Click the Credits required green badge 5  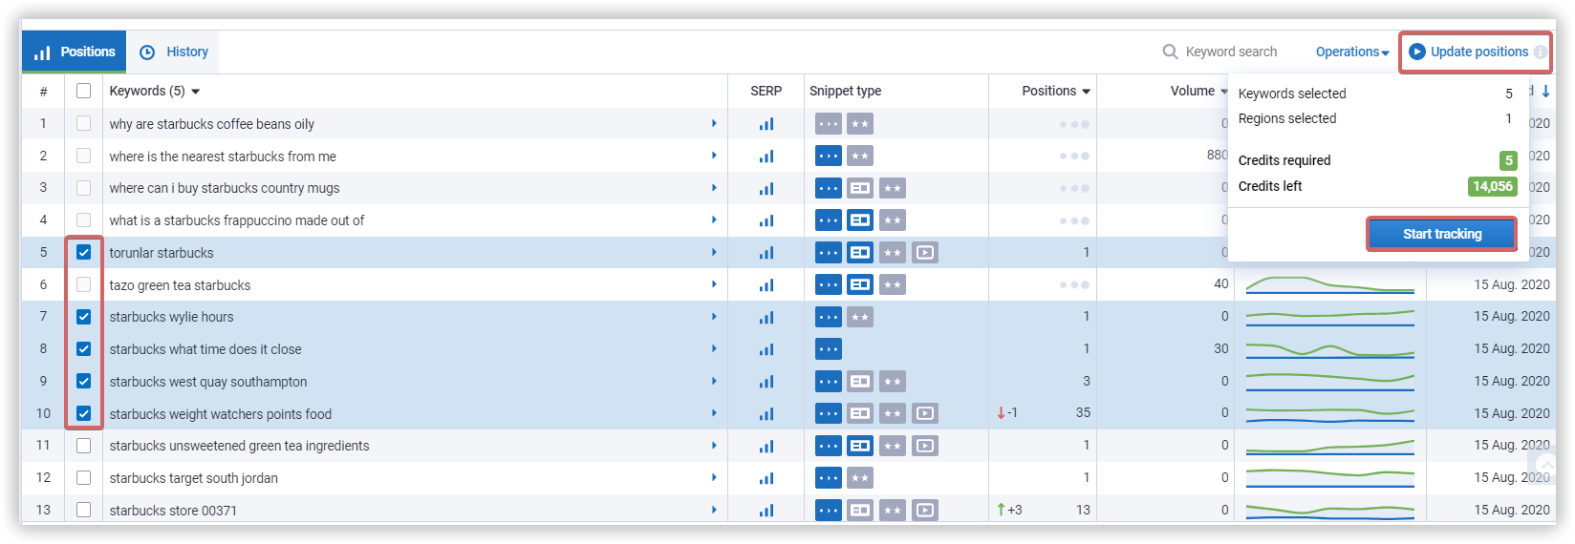pos(1508,160)
